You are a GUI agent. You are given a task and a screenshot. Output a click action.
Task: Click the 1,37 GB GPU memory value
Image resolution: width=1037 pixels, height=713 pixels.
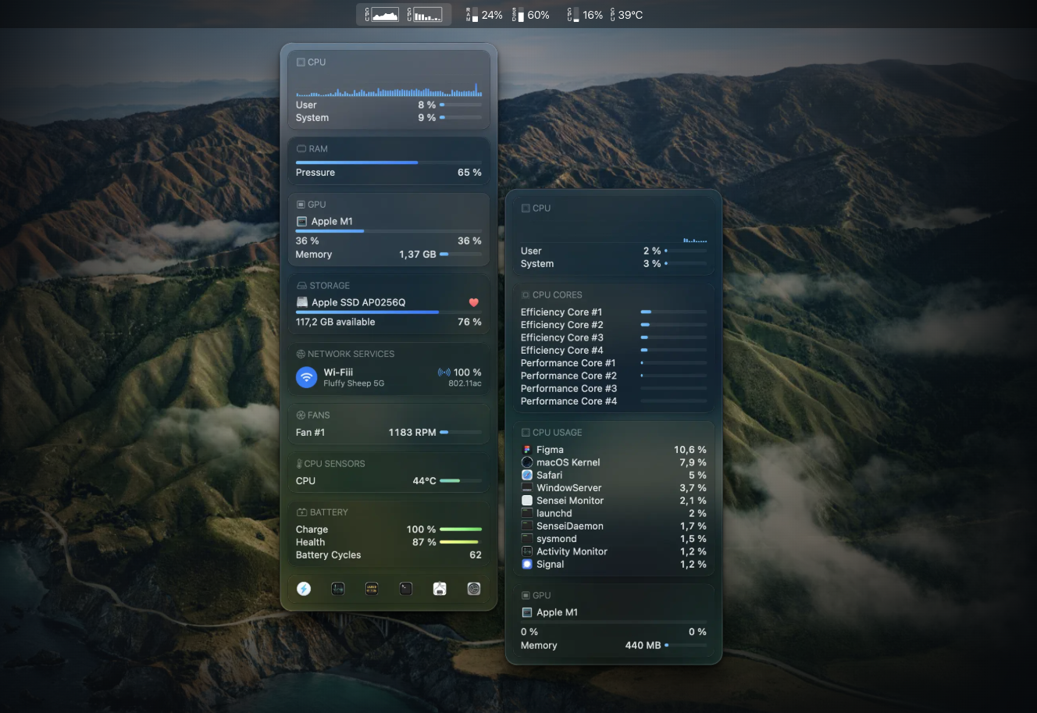[x=418, y=255]
